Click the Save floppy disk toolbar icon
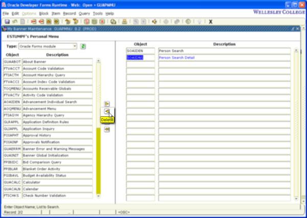307x218 pixels. click(7, 21)
